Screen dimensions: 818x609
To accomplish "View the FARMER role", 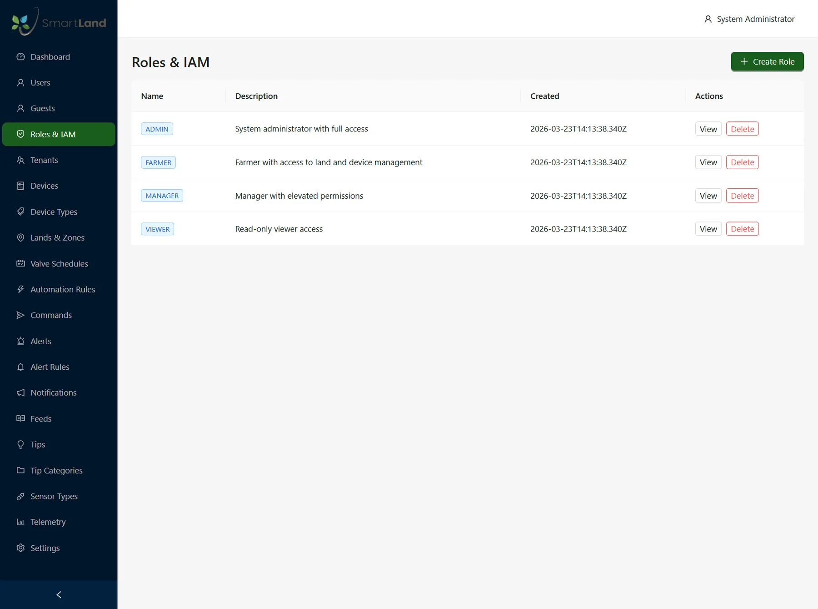I will (x=708, y=162).
